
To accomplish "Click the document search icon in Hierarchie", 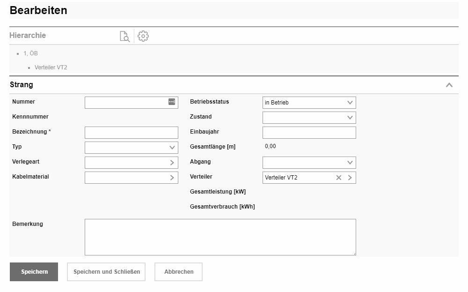I will (124, 36).
